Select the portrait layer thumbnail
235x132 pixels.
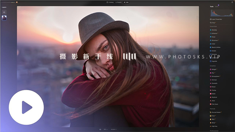[4, 18]
